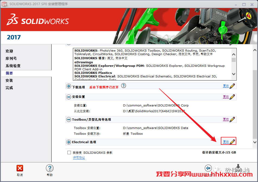Collapse the install location section
The width and height of the screenshot is (258, 182).
coord(69,97)
